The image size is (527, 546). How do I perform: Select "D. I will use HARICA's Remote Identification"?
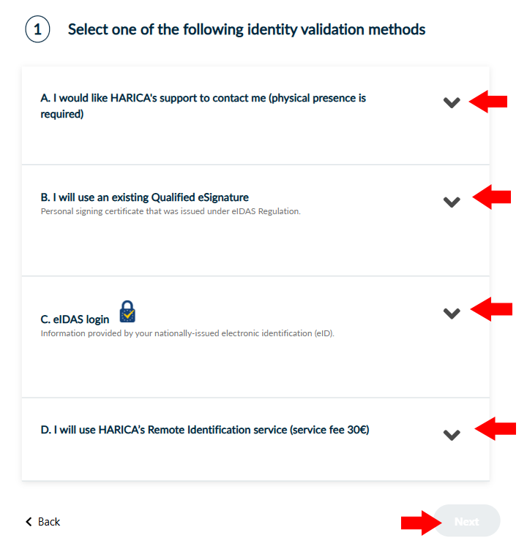tap(205, 430)
